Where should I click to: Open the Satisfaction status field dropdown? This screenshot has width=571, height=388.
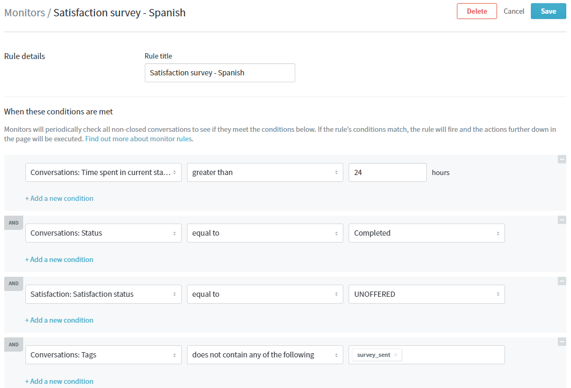coord(104,294)
